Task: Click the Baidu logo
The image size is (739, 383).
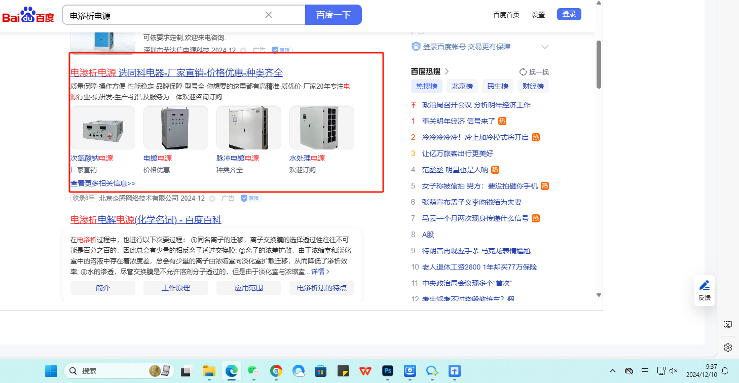Action: click(28, 15)
